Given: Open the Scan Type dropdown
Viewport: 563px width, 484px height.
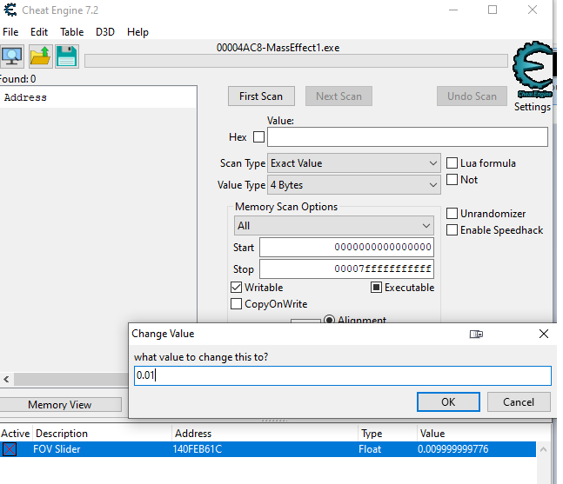Looking at the screenshot, I should pos(354,163).
